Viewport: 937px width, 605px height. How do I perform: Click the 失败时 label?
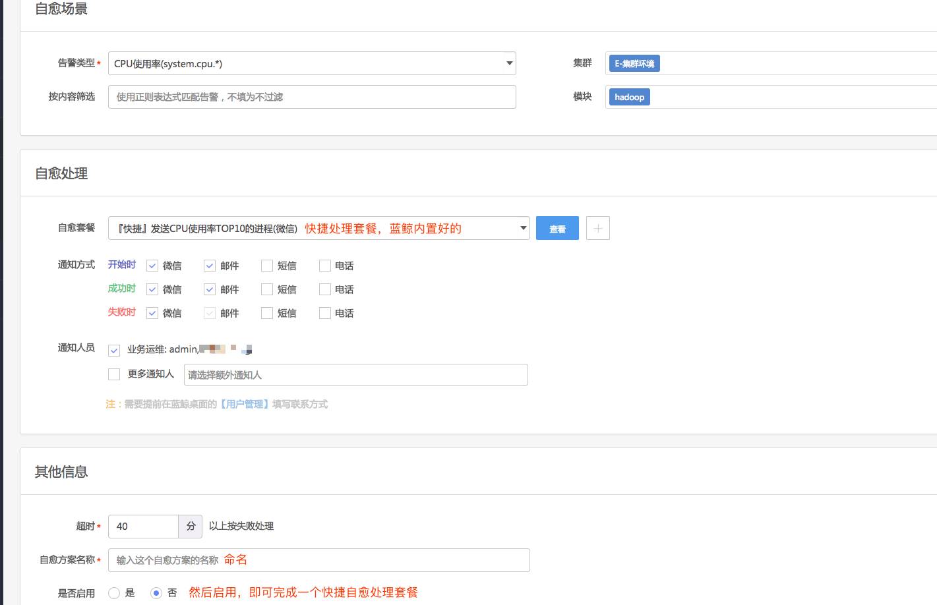tap(122, 312)
